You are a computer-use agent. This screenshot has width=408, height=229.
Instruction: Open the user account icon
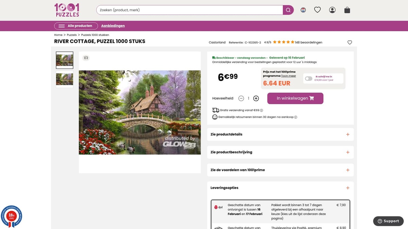(332, 10)
